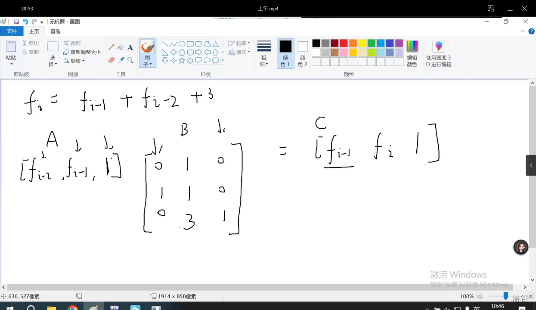Activate Color 2 (颜色 2) selector
This screenshot has height=310, width=536.
303,53
